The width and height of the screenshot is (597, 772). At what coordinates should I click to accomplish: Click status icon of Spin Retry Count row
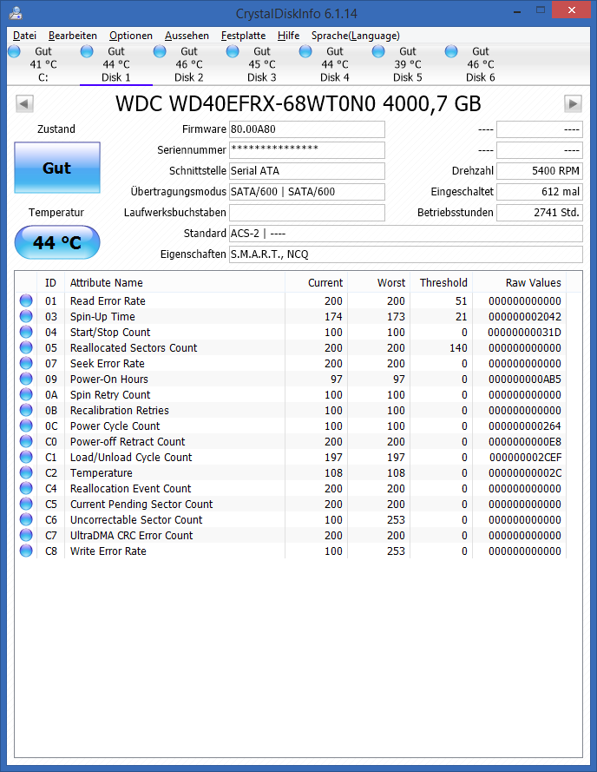pyautogui.click(x=26, y=394)
